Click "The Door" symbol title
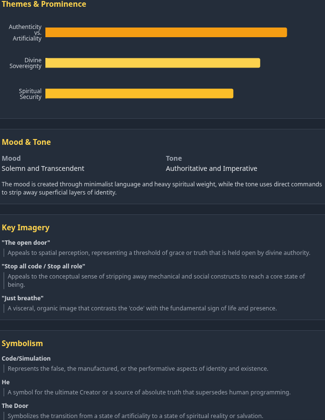325x420 pixels. [15, 406]
